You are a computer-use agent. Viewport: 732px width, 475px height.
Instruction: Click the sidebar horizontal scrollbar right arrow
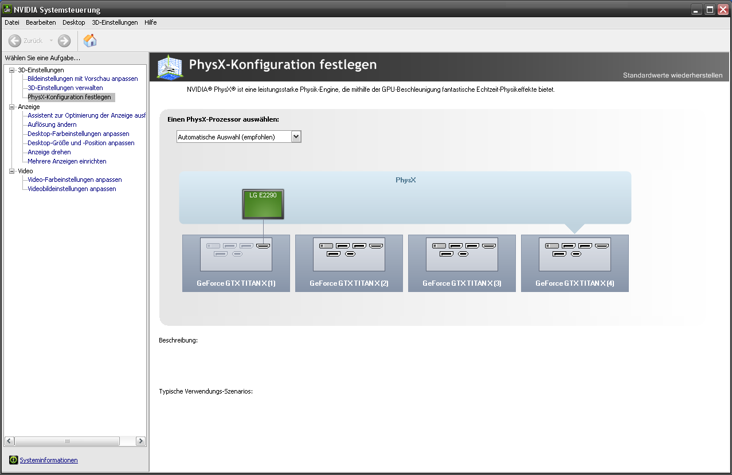(140, 441)
